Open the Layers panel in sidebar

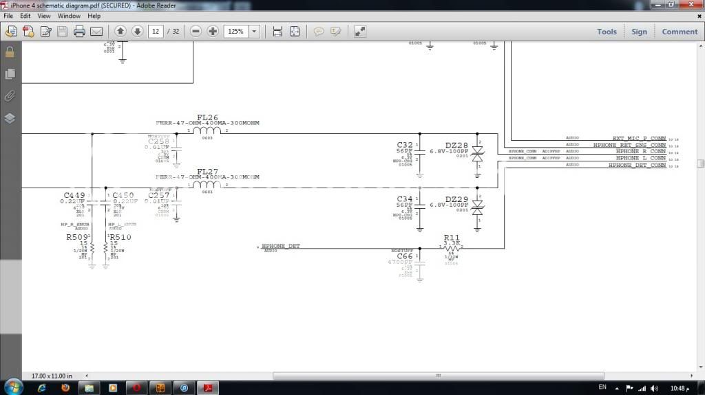[10, 118]
